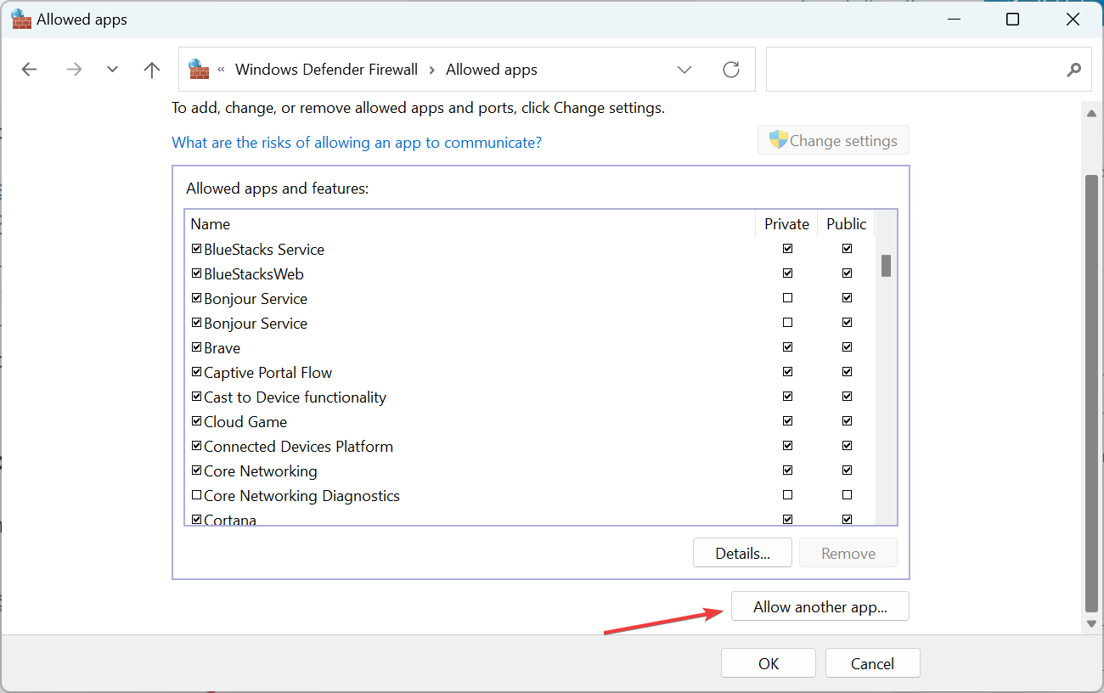1104x693 pixels.
Task: Click the Remove button
Action: (x=848, y=553)
